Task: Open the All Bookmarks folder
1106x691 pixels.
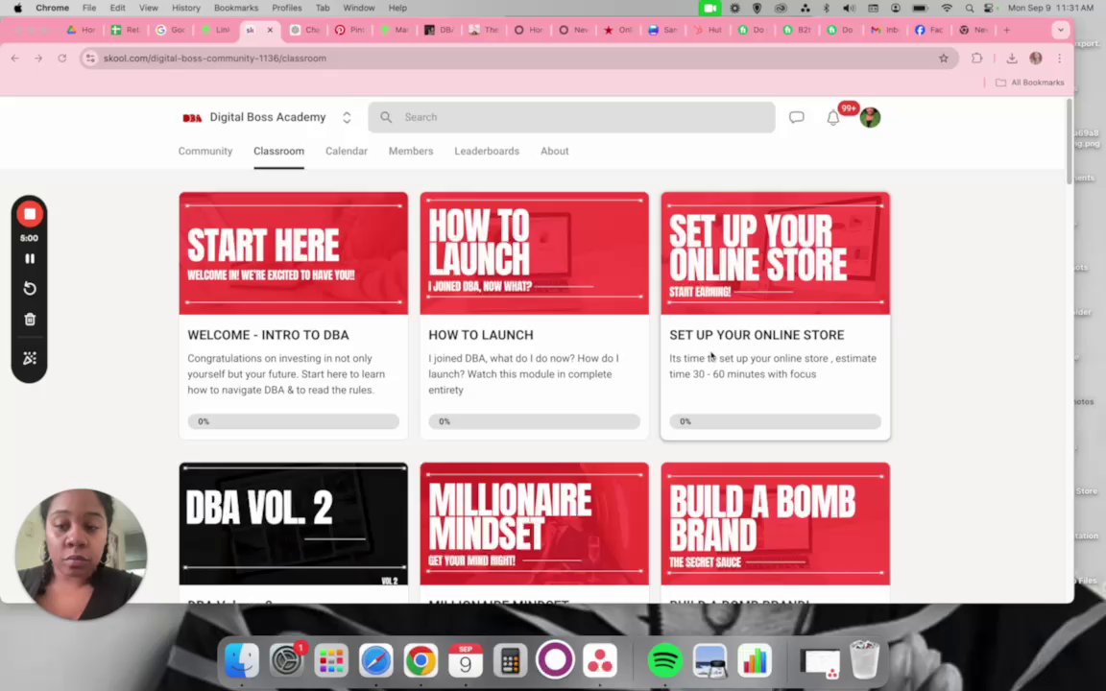Action: point(1030,83)
